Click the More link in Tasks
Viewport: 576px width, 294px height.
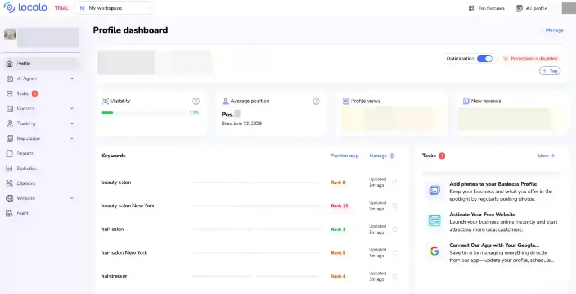pyautogui.click(x=546, y=156)
